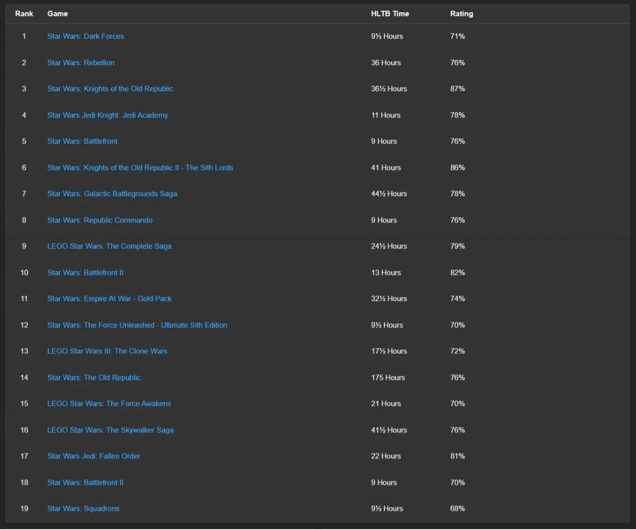Click the Game column header

pyautogui.click(x=58, y=14)
